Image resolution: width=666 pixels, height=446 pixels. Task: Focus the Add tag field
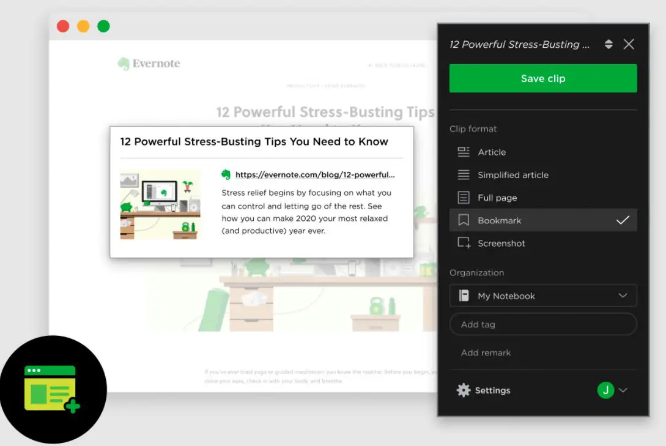[543, 324]
